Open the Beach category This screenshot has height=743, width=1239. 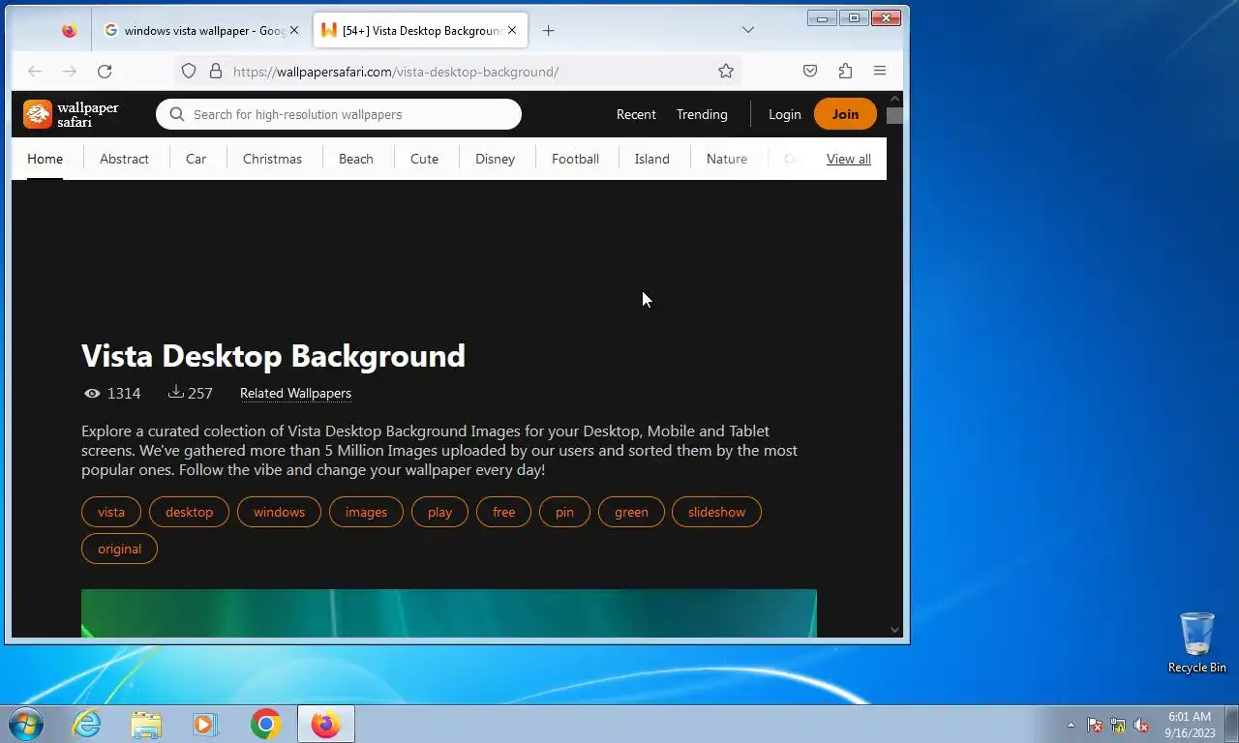coord(355,159)
